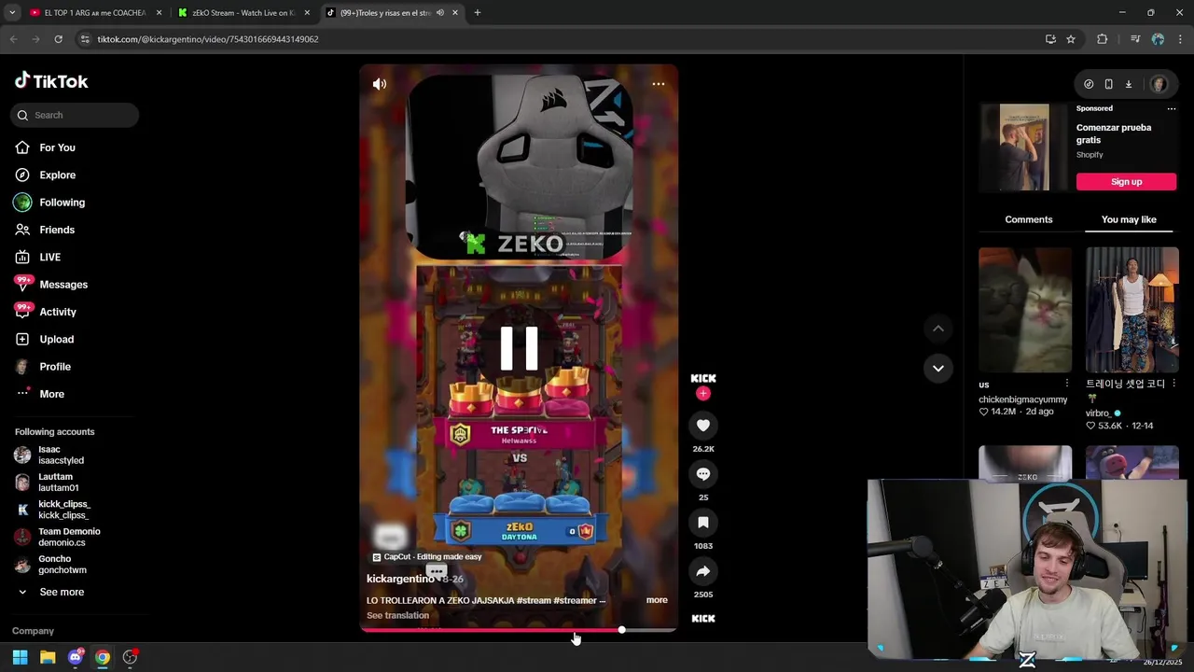Click the TikTok logo in the sidebar
This screenshot has width=1194, height=672.
tap(51, 81)
